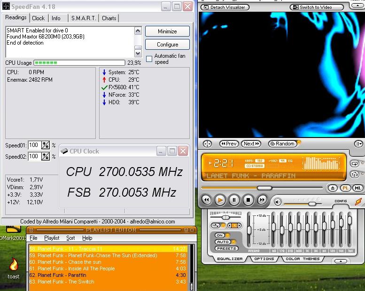Collapse the drawer with the up-arrow button
365x291 pixels.
[341, 261]
